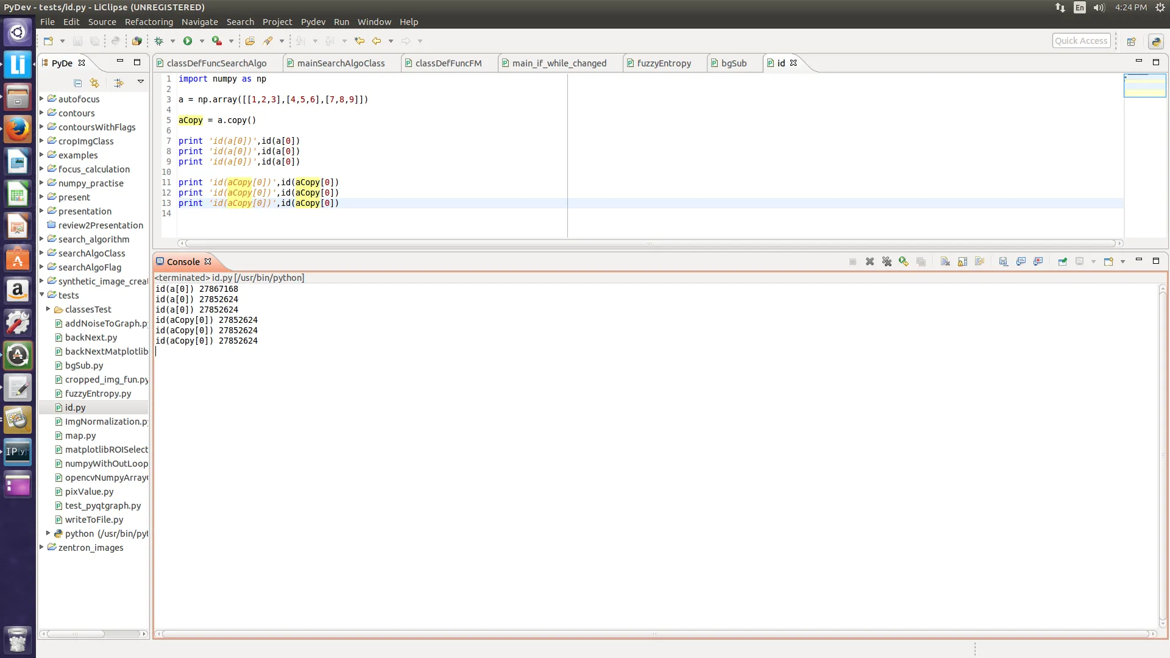Toggle Pin Console button
Image resolution: width=1170 pixels, height=658 pixels.
click(x=1062, y=261)
